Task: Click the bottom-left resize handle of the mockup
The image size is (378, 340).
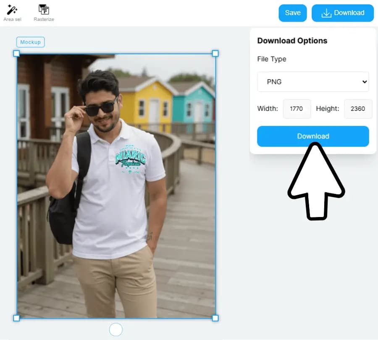Action: click(x=16, y=318)
